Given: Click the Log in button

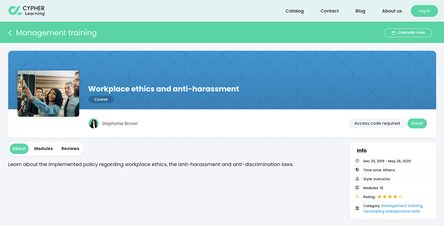Looking at the screenshot, I should [424, 11].
